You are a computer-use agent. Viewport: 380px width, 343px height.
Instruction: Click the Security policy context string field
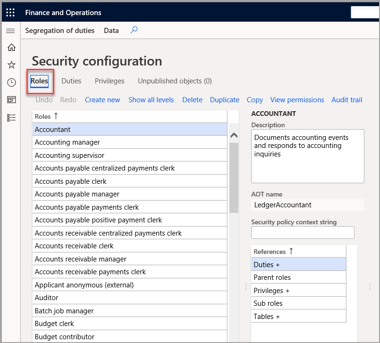(302, 232)
